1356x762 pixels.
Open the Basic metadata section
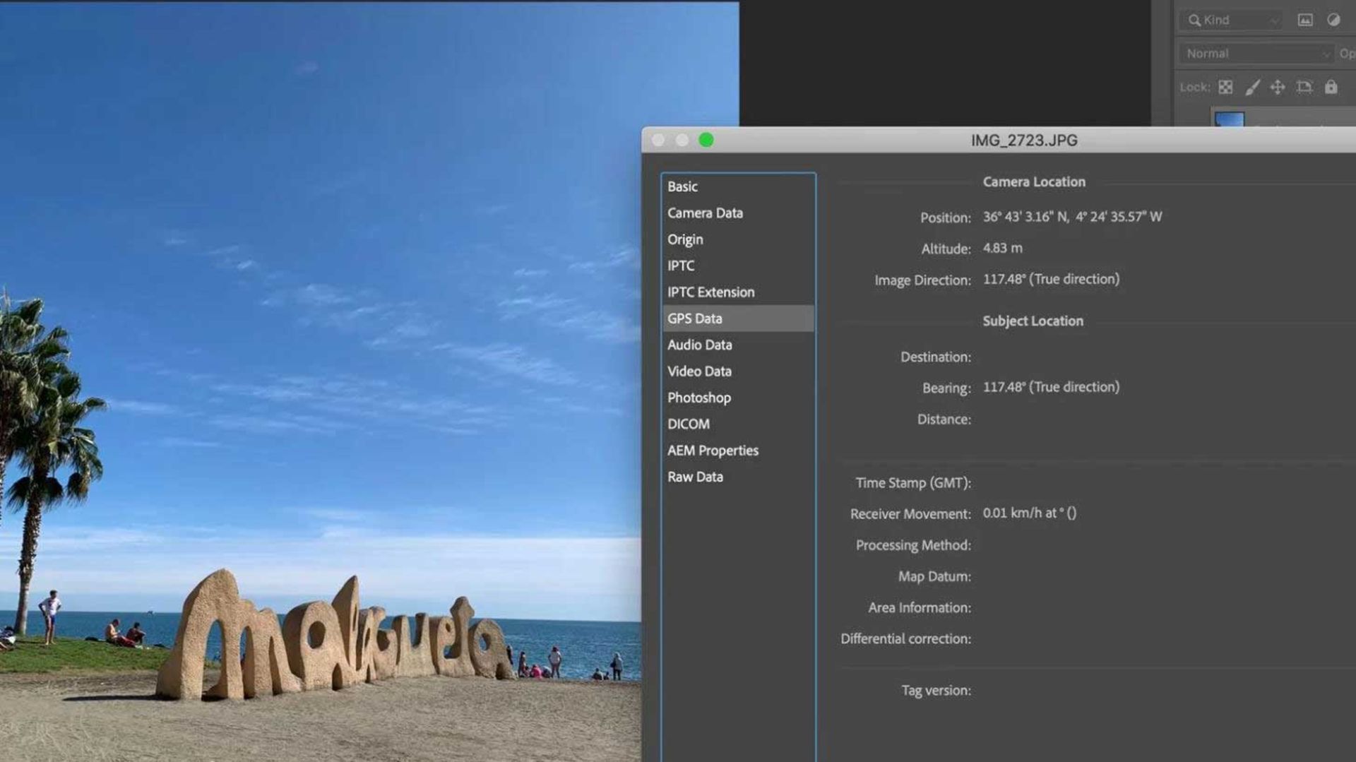[682, 186]
